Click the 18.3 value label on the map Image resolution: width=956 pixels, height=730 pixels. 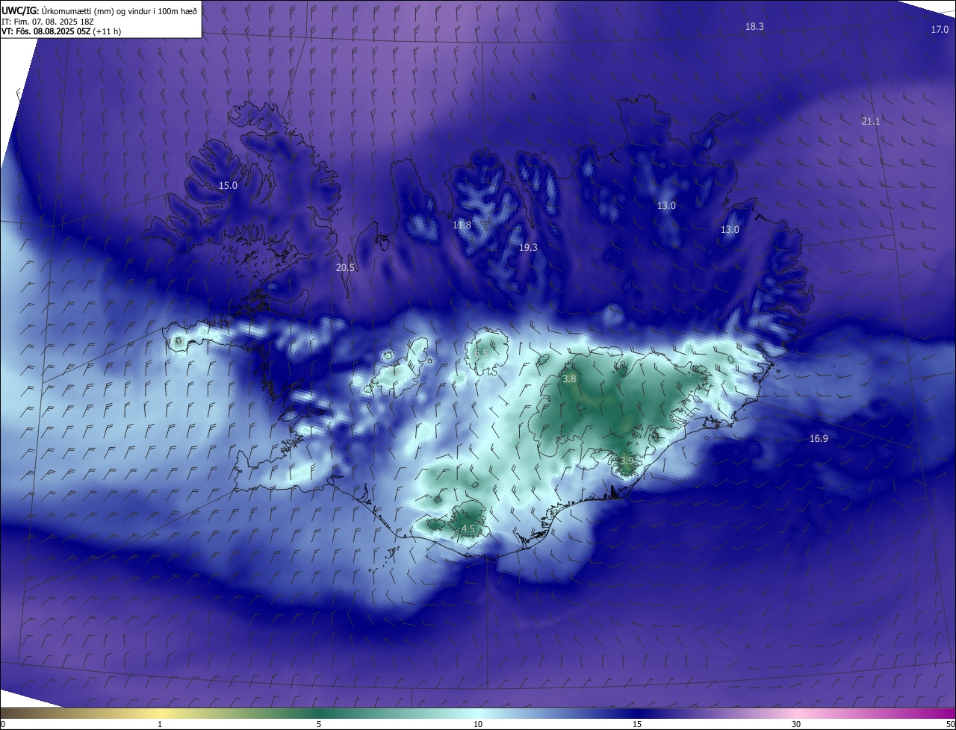(754, 26)
